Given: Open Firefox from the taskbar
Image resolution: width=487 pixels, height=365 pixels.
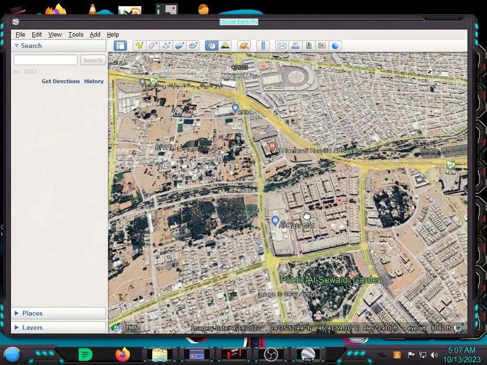Looking at the screenshot, I should click(x=123, y=355).
